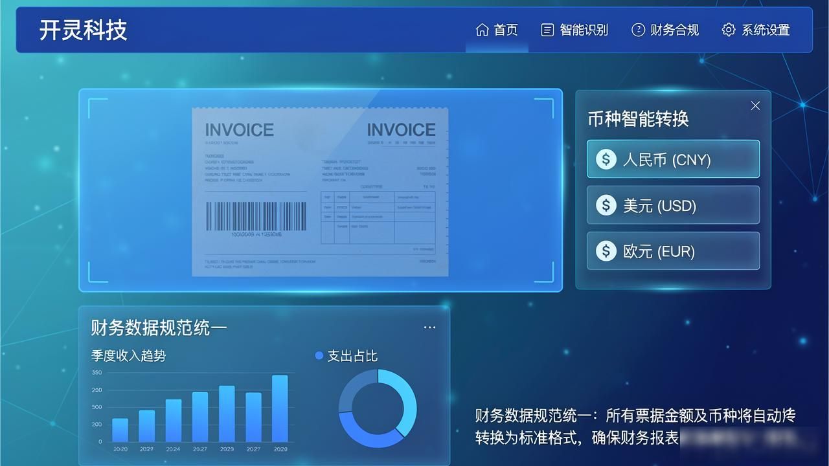Click the invoice table grid area
The height and width of the screenshot is (466, 829).
pos(378,217)
